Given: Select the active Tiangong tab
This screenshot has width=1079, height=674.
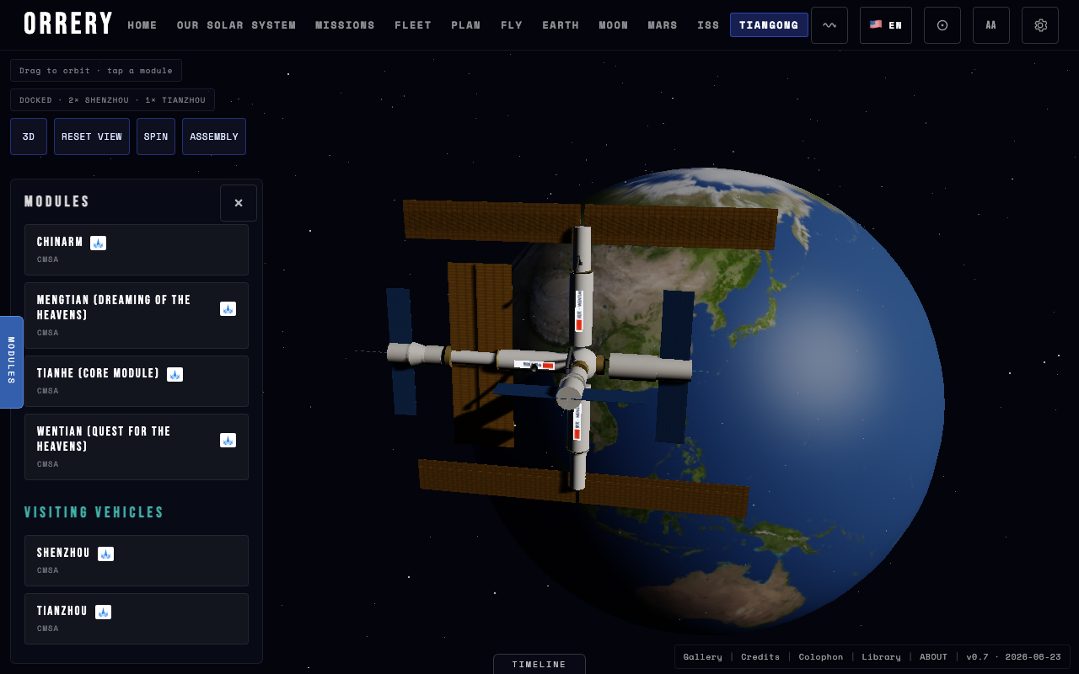Looking at the screenshot, I should point(769,25).
